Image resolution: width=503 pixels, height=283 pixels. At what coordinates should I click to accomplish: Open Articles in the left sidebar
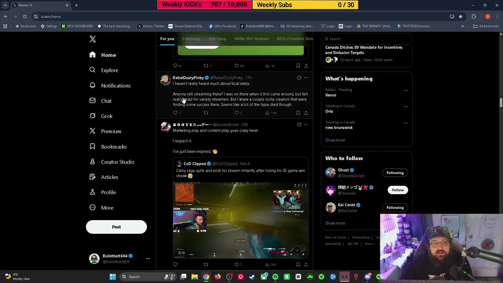coord(104,177)
